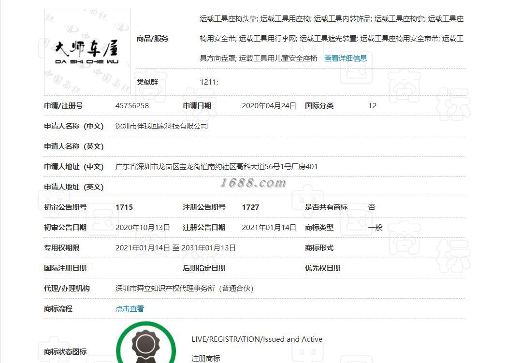
Task: Click the 商品/服务 label
Action: pyautogui.click(x=152, y=39)
